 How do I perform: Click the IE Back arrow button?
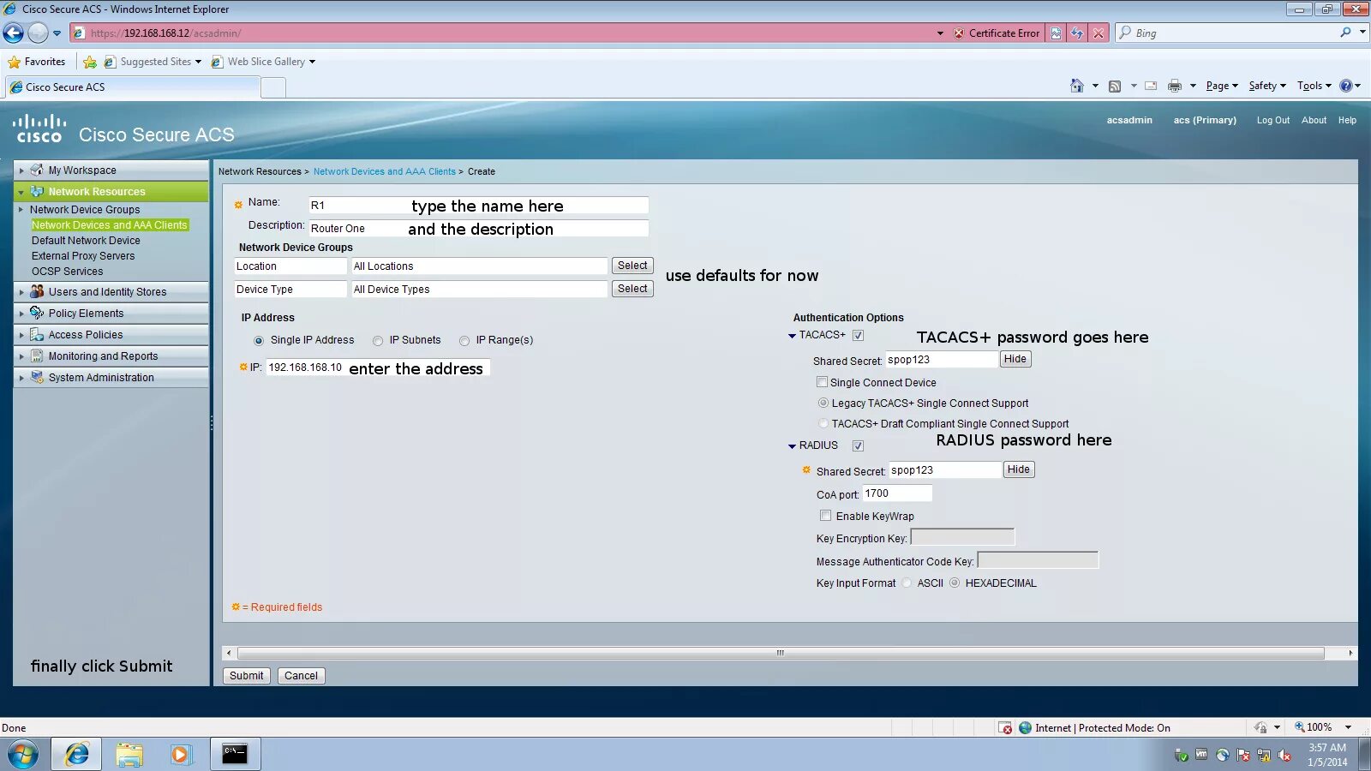point(14,33)
